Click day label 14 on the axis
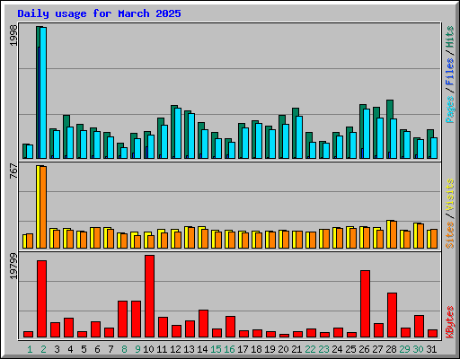Viewport: 460px width, 359px height. click(x=202, y=349)
